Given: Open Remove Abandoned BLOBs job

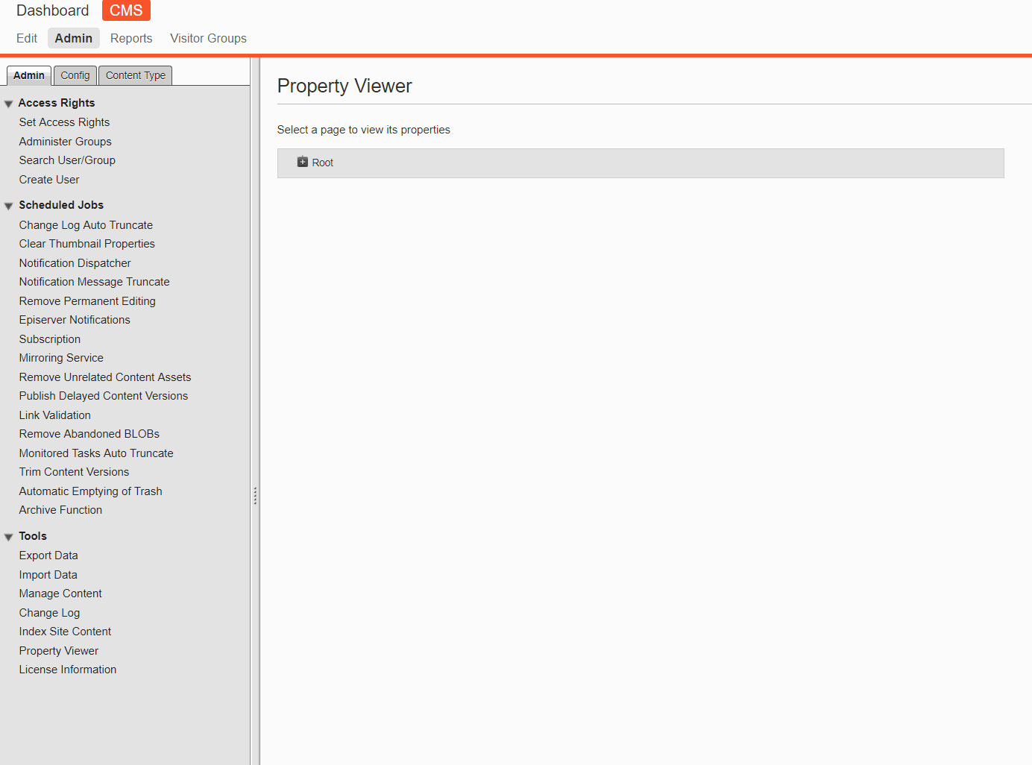Looking at the screenshot, I should pos(89,434).
